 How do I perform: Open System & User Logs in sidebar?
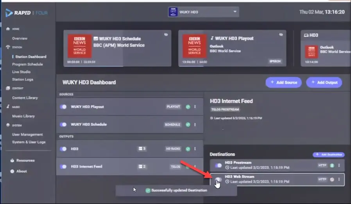[29, 142]
